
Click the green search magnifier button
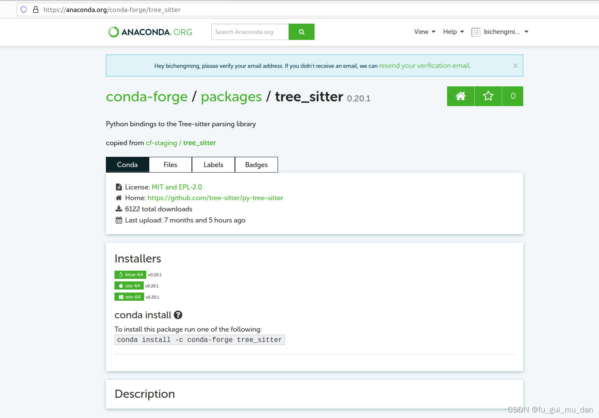pyautogui.click(x=302, y=32)
